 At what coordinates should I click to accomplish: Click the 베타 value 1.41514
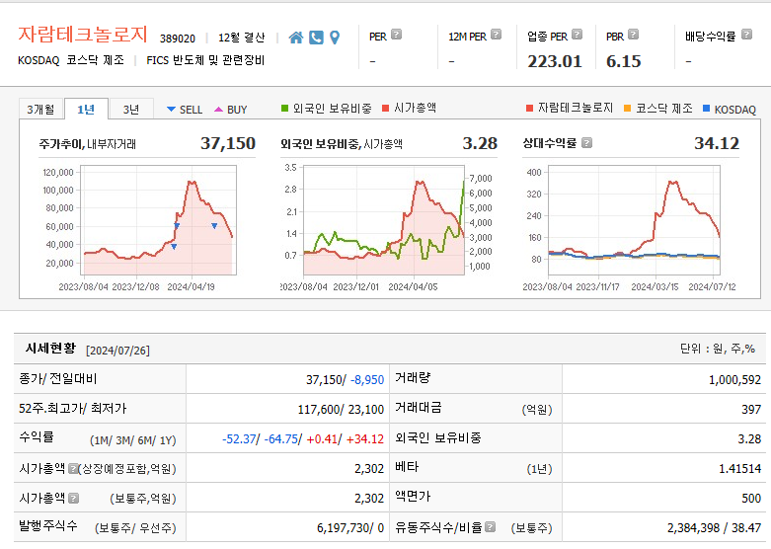click(739, 468)
